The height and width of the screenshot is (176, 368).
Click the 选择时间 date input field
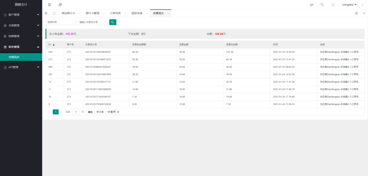pos(60,22)
